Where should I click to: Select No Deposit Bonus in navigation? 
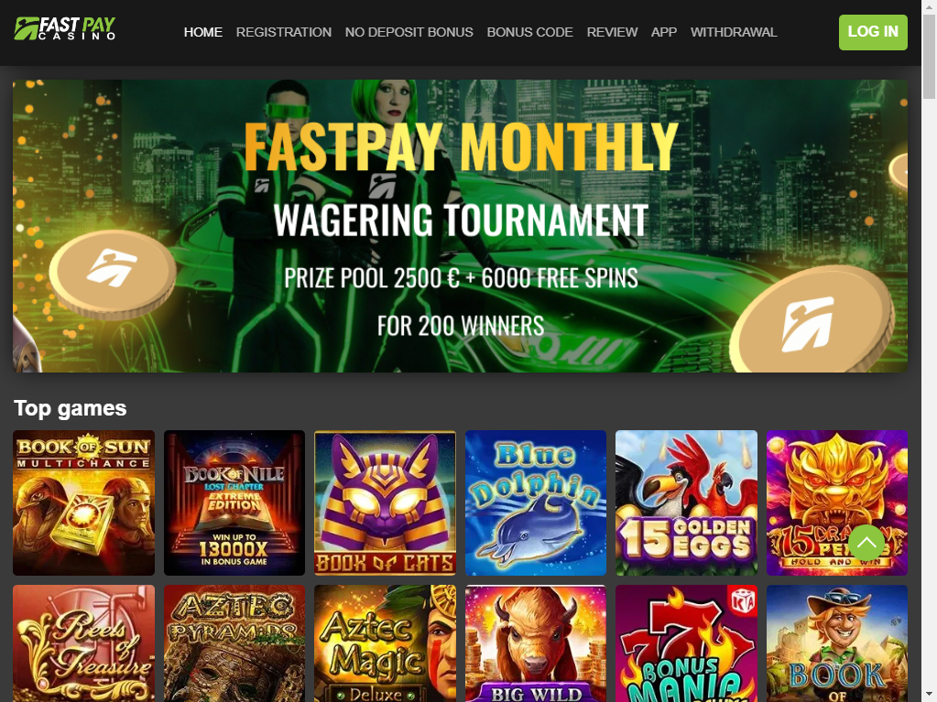(409, 32)
